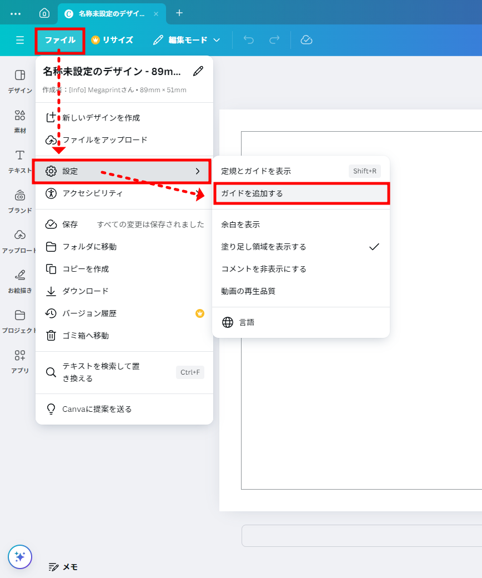This screenshot has height=578, width=482.
Task: Click the notes field below the canvas
Action: 361,536
